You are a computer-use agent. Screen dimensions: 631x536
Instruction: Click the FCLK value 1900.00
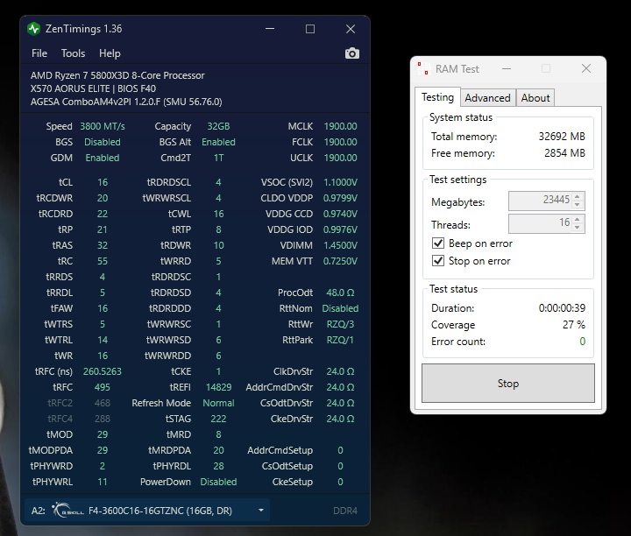[x=340, y=142]
